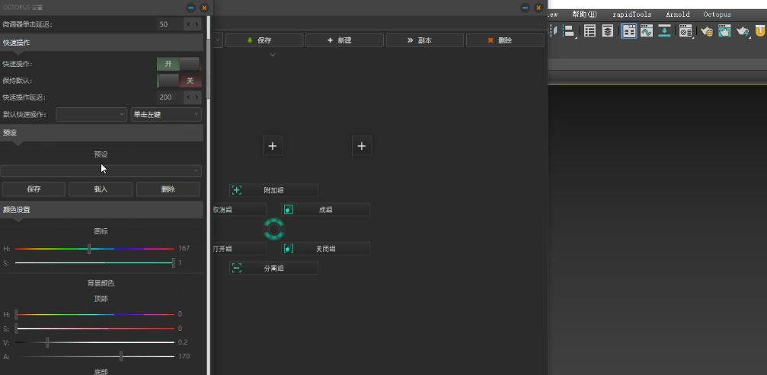Minimize the OCTOPUS 设置 window
This screenshot has width=767, height=375.
coord(191,8)
